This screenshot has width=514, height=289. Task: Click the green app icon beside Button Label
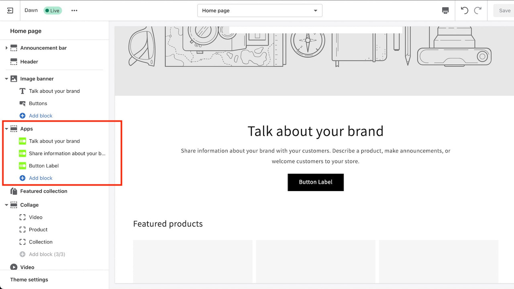pos(22,165)
